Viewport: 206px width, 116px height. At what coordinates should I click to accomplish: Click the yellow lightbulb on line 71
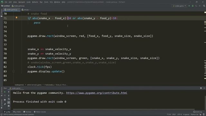tap(16, 18)
